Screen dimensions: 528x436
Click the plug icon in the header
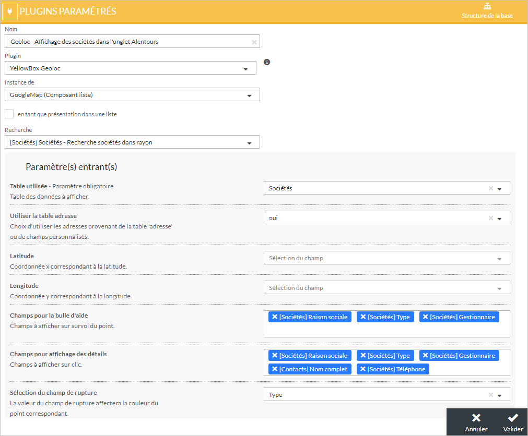click(x=10, y=11)
